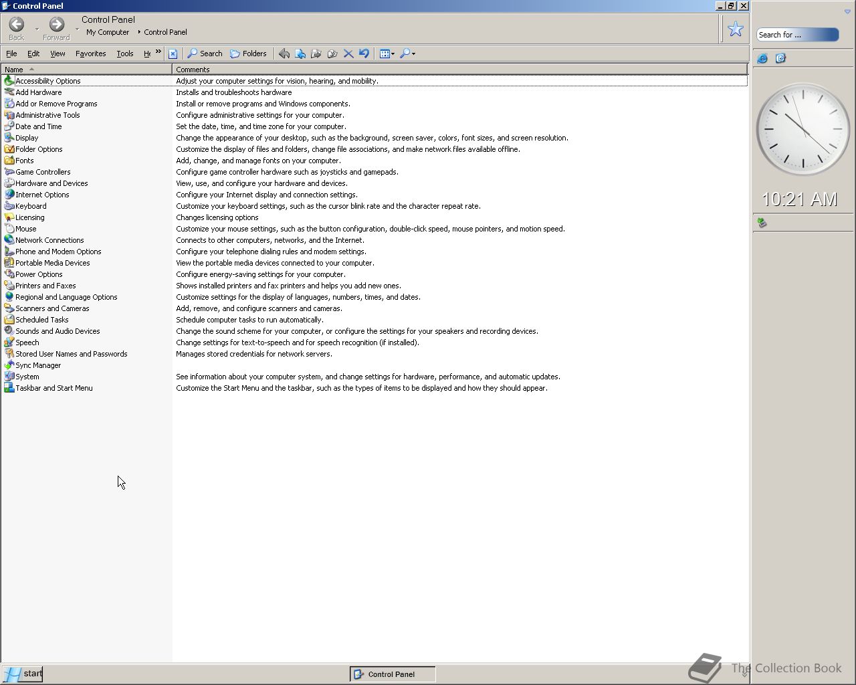Toggle the Folders pane button
This screenshot has height=685, width=856.
point(248,54)
